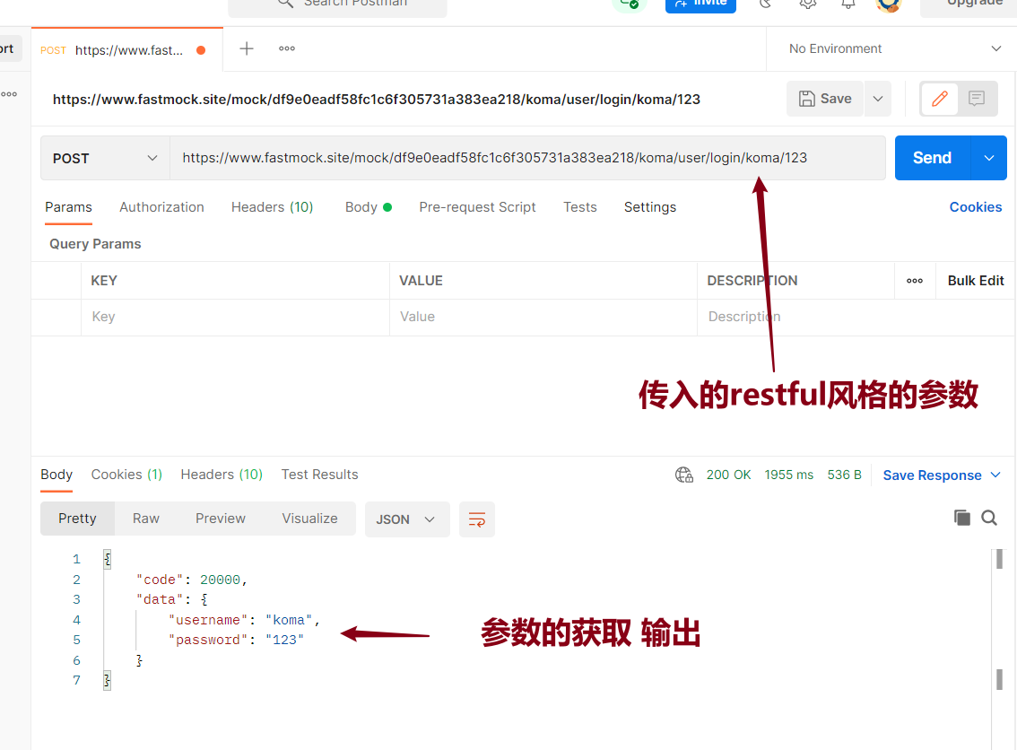Click the copy response icon
The image size is (1017, 750).
click(x=962, y=517)
